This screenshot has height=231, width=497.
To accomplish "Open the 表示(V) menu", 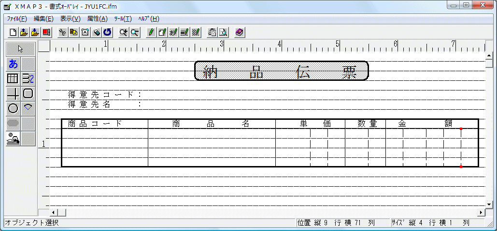I will pyautogui.click(x=71, y=19).
